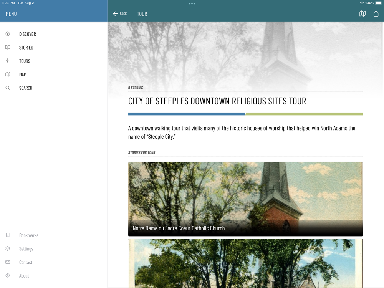Click the 100% battery percentage

(x=370, y=3)
